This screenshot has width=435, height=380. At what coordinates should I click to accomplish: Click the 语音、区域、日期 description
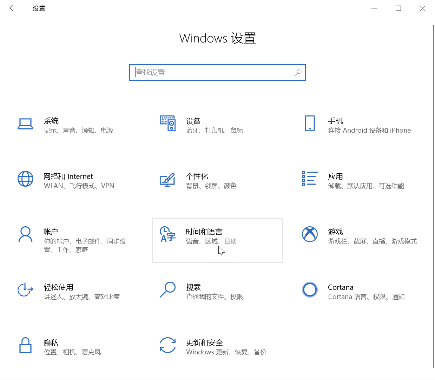pyautogui.click(x=211, y=241)
